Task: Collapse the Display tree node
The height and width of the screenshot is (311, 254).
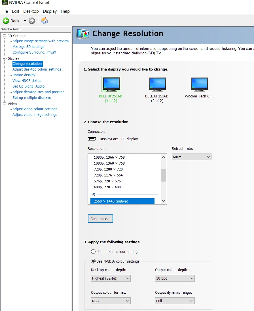Action: (x=4, y=59)
